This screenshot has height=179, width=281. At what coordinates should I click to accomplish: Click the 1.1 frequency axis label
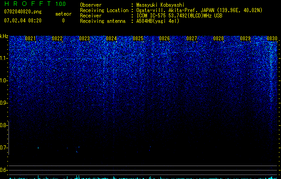pos(4,58)
